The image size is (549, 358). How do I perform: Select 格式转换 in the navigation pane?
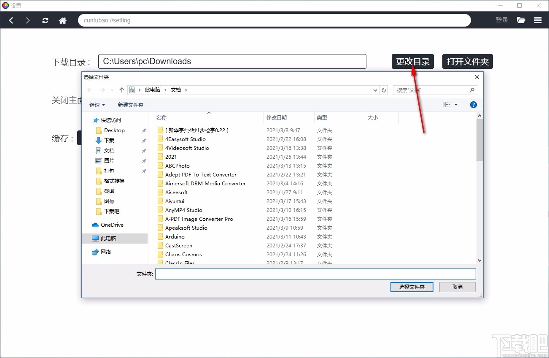tap(114, 181)
